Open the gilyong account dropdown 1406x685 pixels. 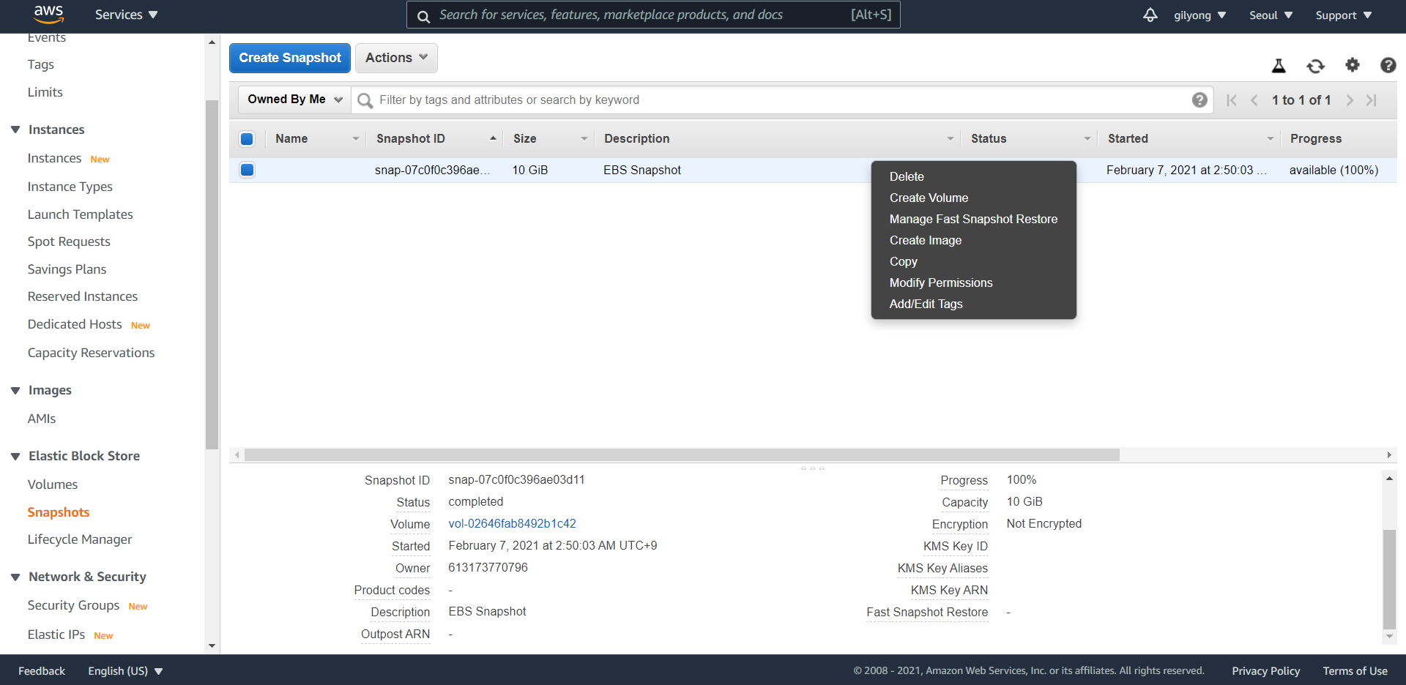click(1199, 15)
